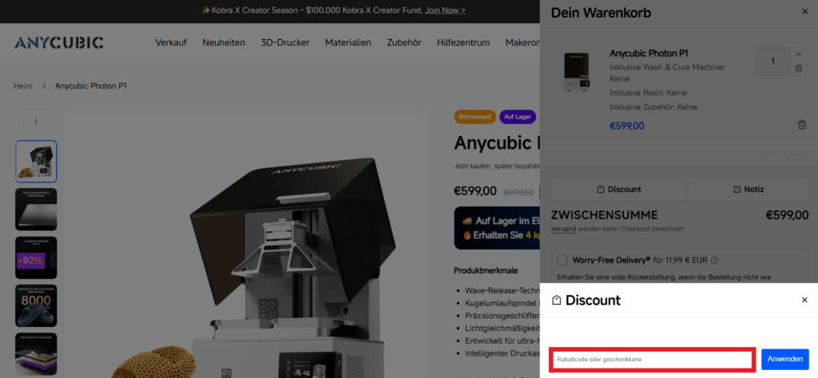Click the Anycubic Photon P1 breadcrumb text

click(91, 86)
